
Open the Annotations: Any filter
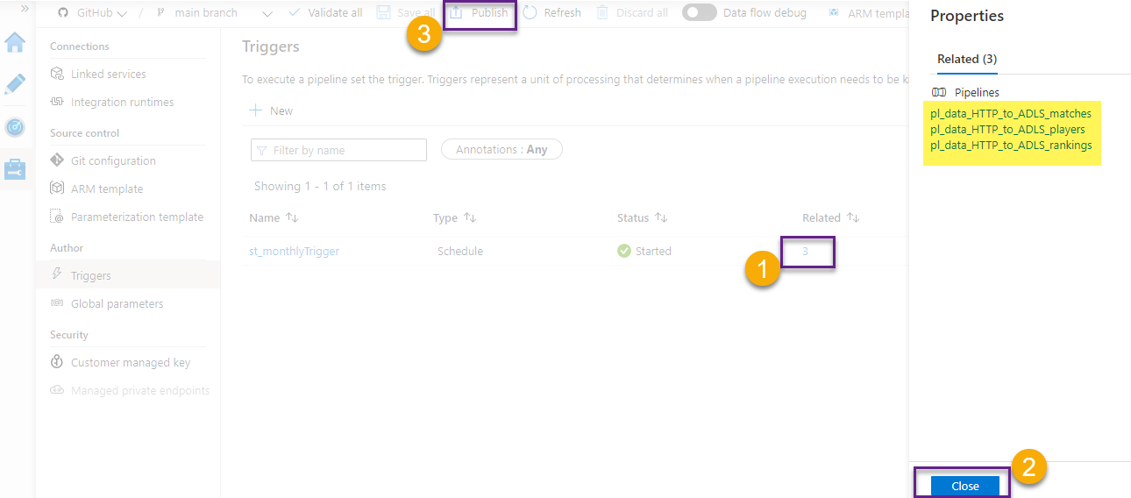click(x=501, y=150)
